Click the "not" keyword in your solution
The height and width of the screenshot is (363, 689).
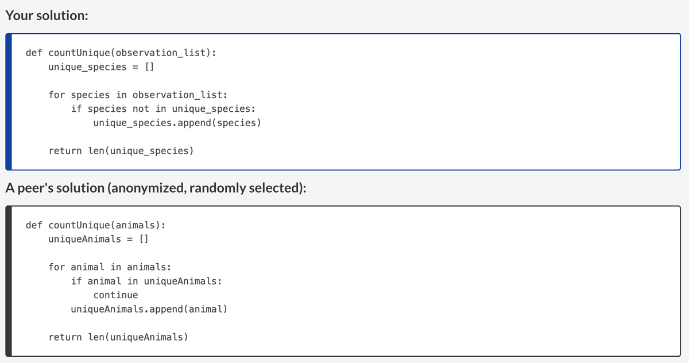[141, 109]
